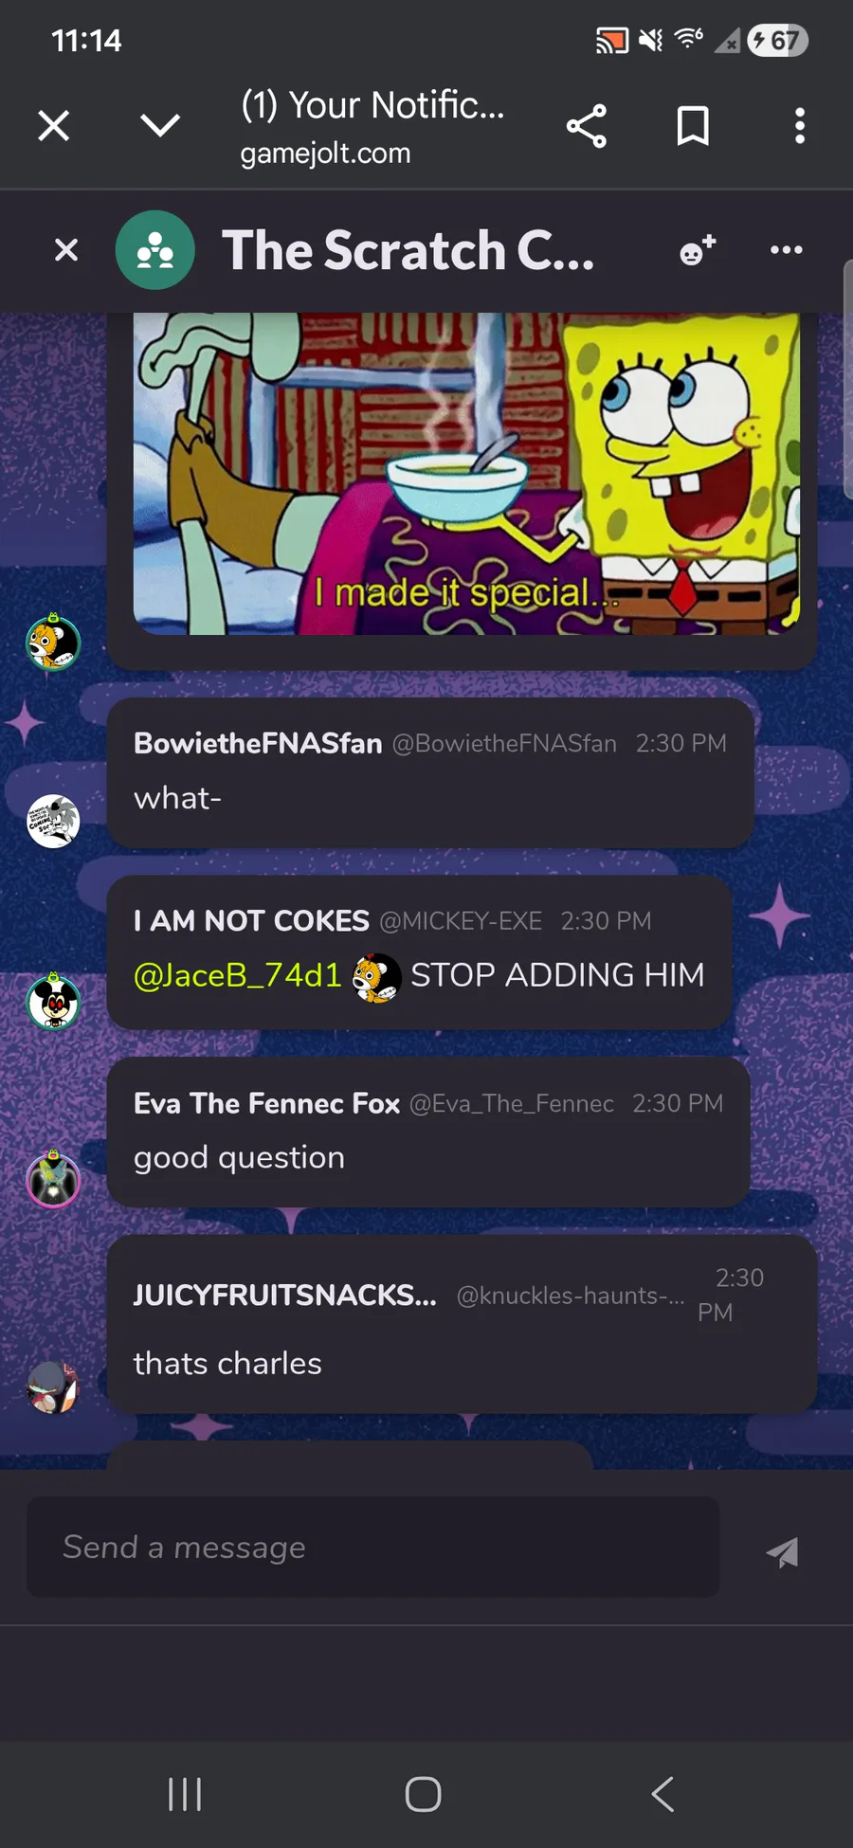Bookmark this page with the bookmark icon
853x1848 pixels.
(x=693, y=126)
